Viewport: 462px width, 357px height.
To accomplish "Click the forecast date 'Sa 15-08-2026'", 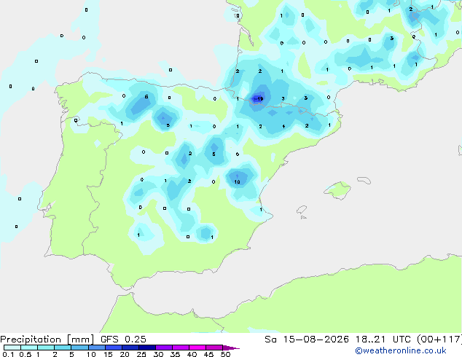I will pyautogui.click(x=307, y=340).
